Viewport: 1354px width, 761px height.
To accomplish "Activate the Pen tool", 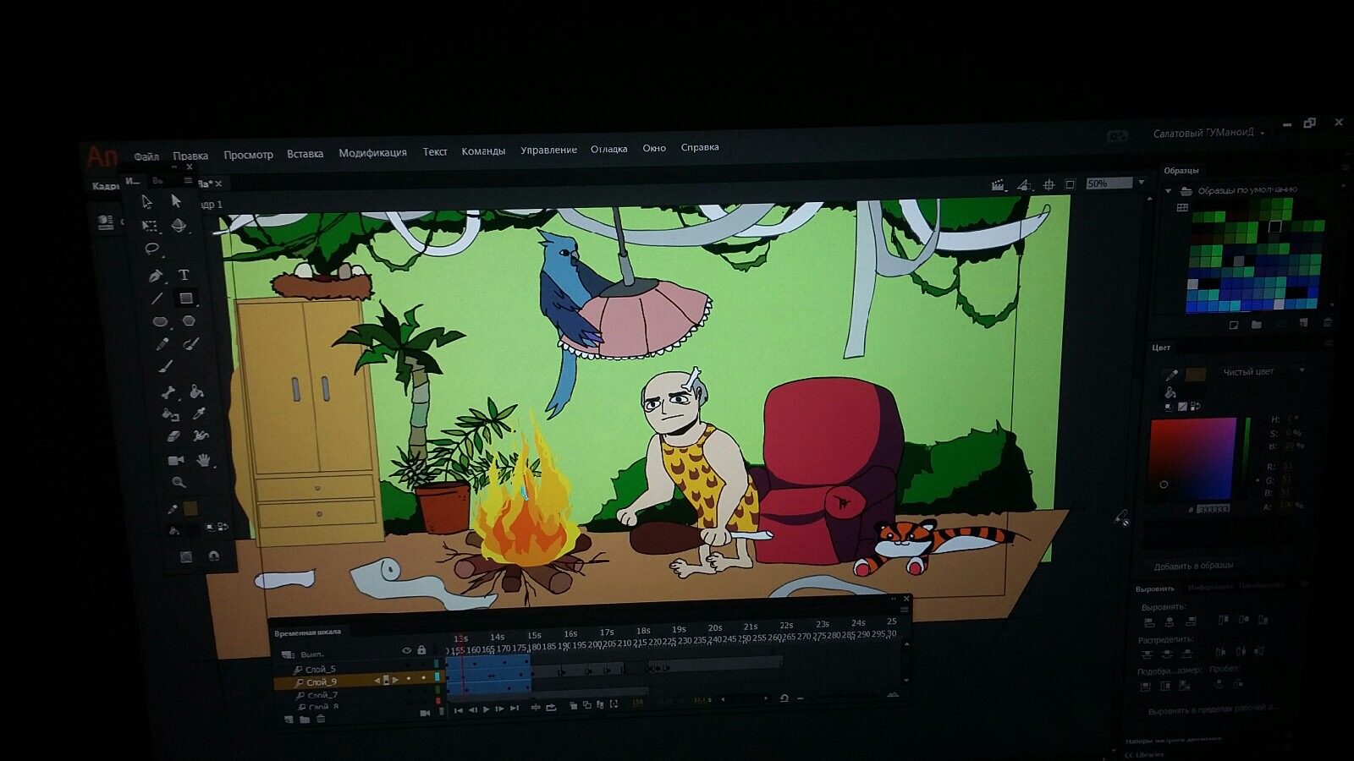I will click(x=155, y=276).
